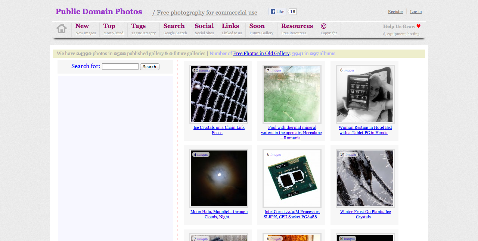Open the Tags & Category menu
The image size is (478, 241).
coord(143,29)
